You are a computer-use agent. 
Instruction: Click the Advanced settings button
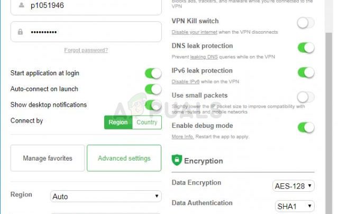coord(124,158)
